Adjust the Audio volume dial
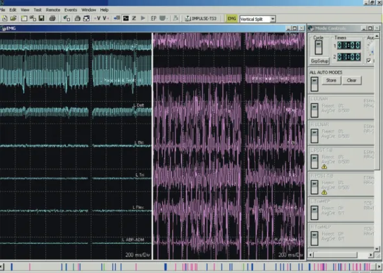This screenshot has height=273, width=383. pos(371,49)
